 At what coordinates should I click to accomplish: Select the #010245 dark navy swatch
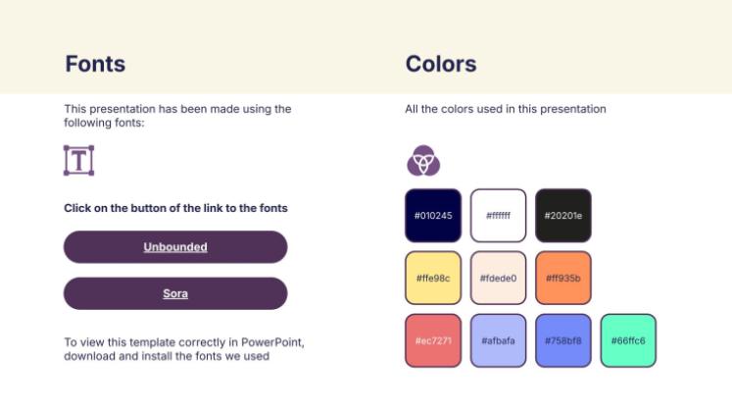433,215
